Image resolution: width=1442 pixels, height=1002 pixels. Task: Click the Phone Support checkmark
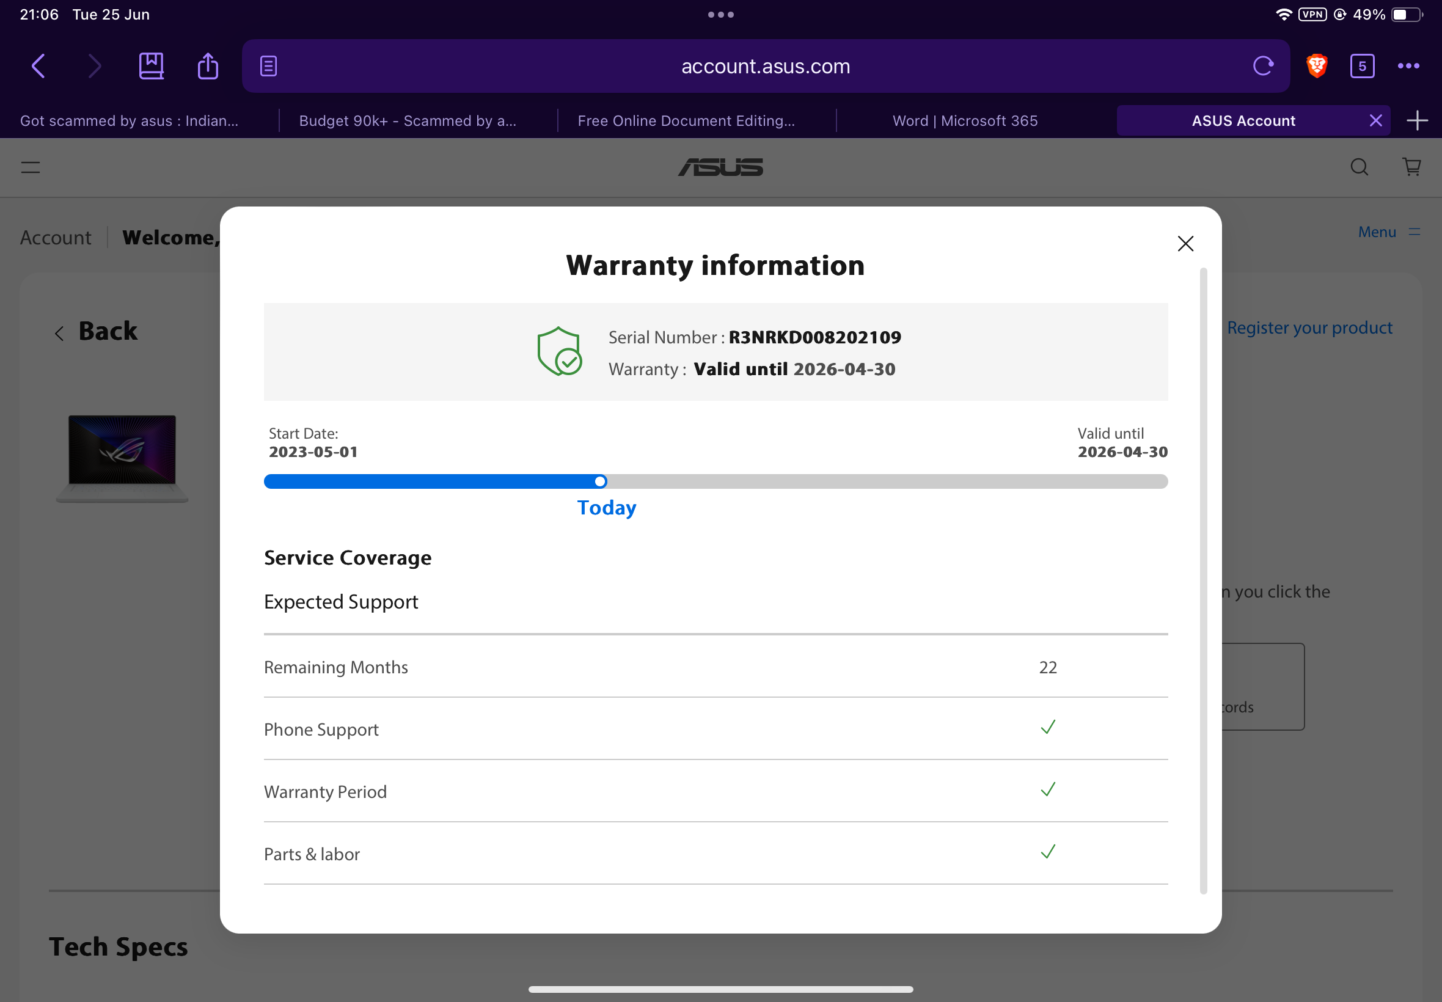point(1048,727)
